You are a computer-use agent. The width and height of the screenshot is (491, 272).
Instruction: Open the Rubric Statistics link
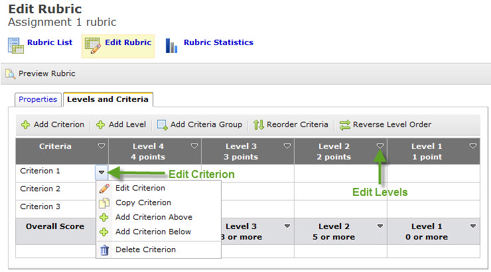(x=218, y=42)
